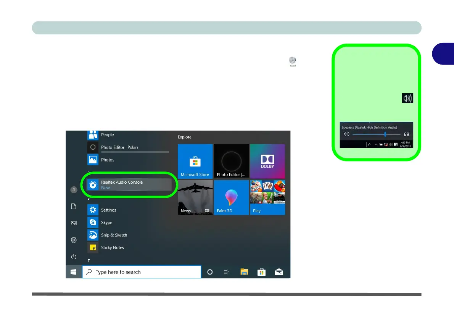Open Mail from the taskbar

[279, 272]
